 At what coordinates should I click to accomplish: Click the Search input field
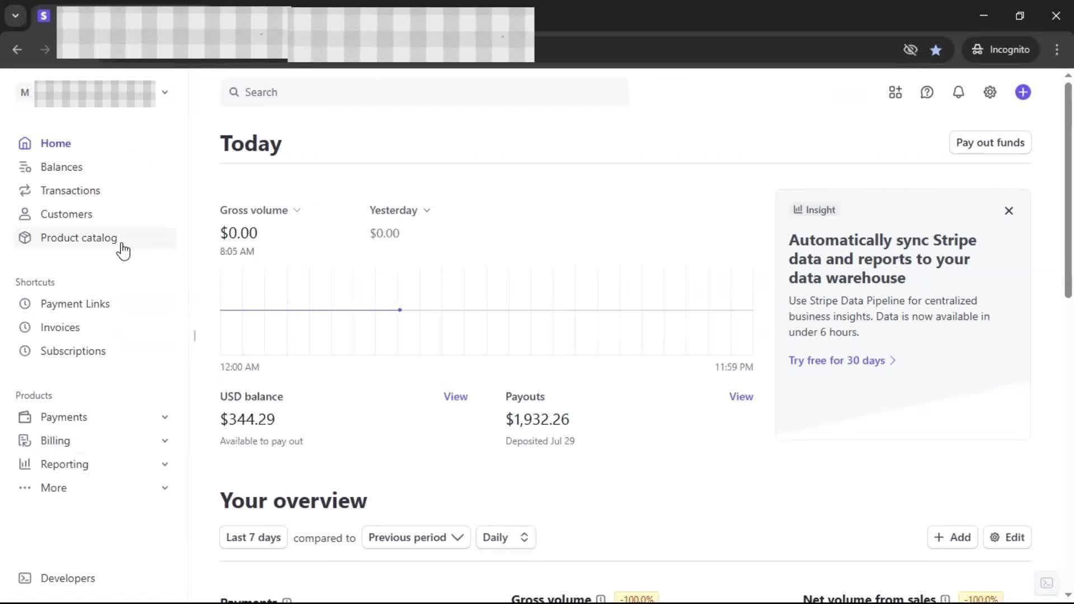(x=425, y=92)
